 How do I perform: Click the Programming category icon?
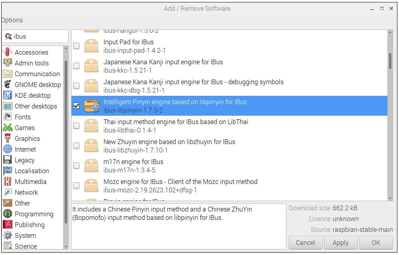[8, 213]
